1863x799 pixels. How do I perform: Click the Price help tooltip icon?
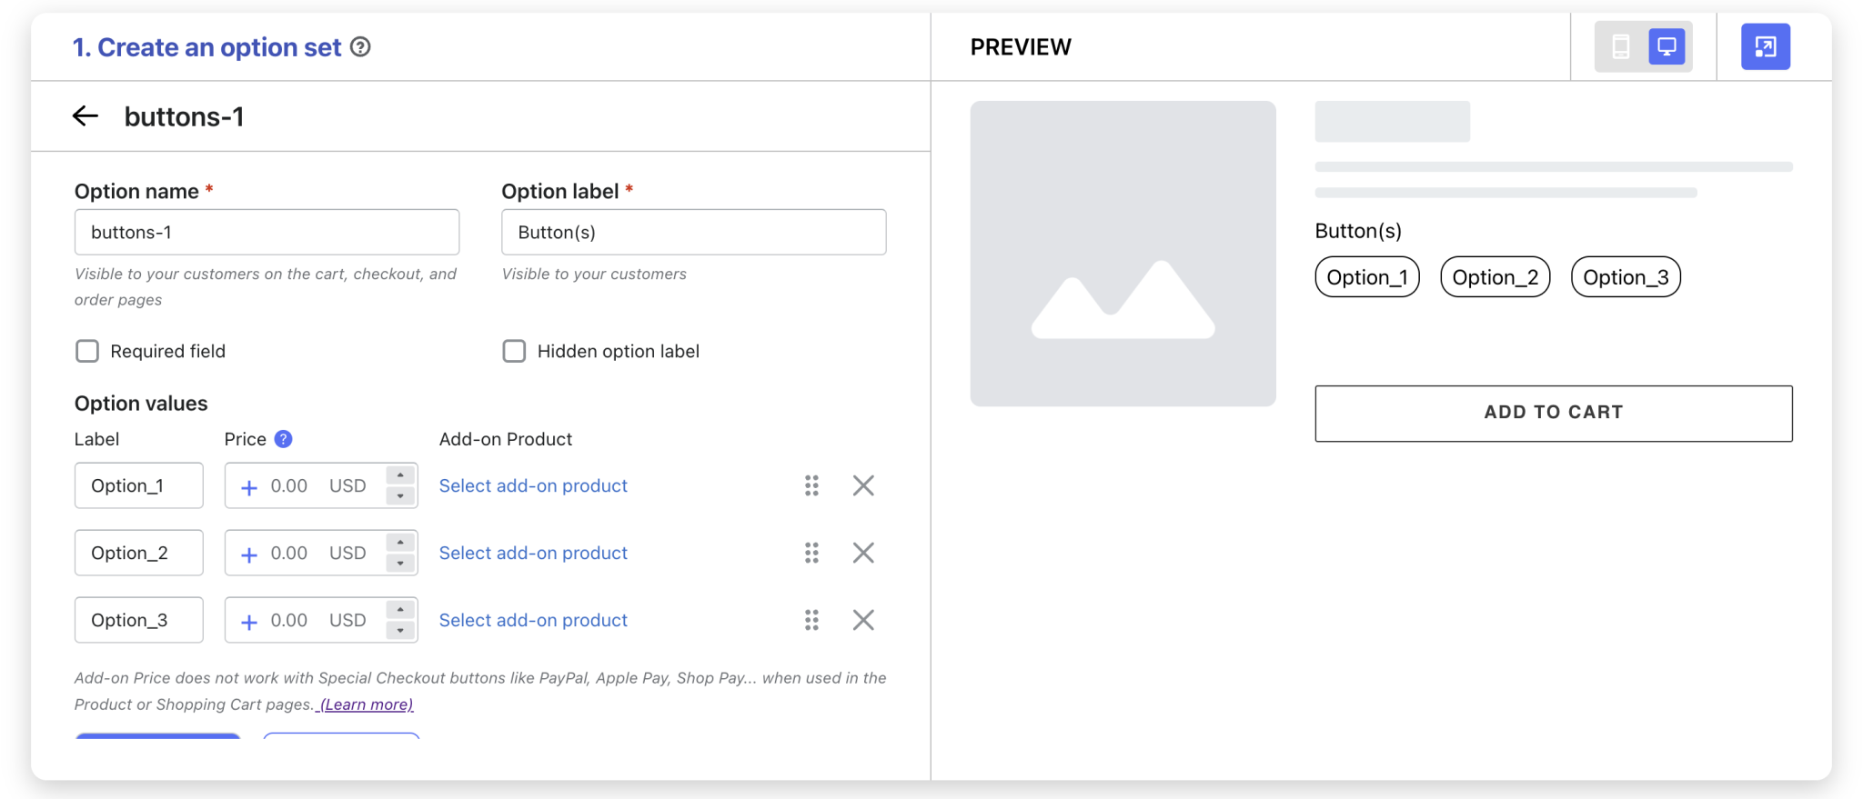coord(284,439)
